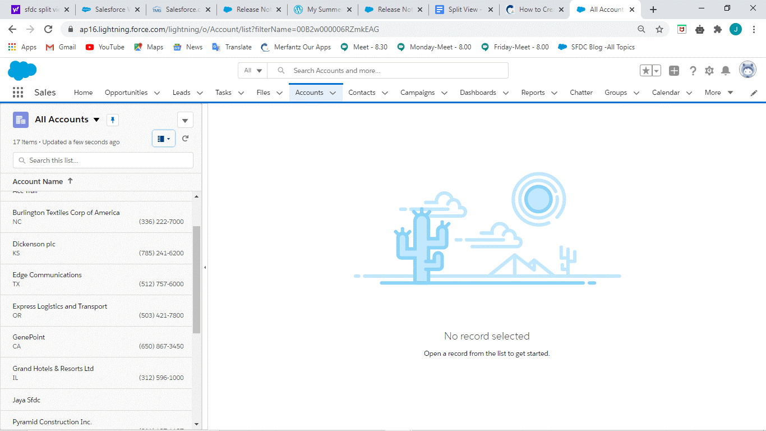Click the Help question mark icon
This screenshot has height=431, width=766.
693,70
